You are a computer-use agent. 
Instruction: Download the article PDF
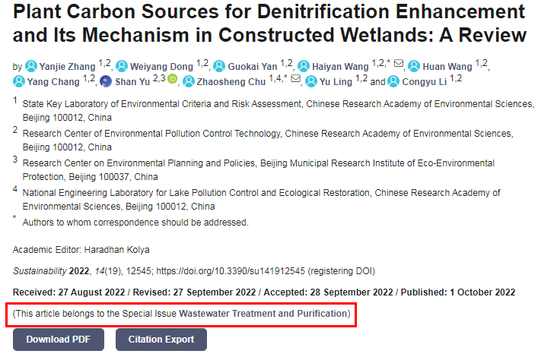click(59, 340)
